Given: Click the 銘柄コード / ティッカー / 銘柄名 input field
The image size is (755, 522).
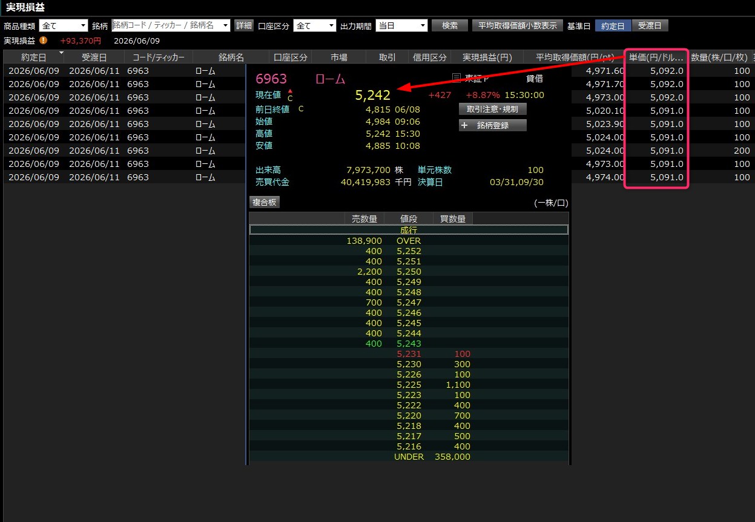Looking at the screenshot, I should 166,25.
